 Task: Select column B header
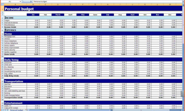click(33, 4)
